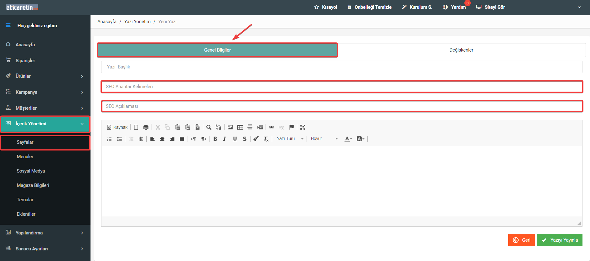Insert an image via the picture icon
590x261 pixels.
pyautogui.click(x=230, y=127)
